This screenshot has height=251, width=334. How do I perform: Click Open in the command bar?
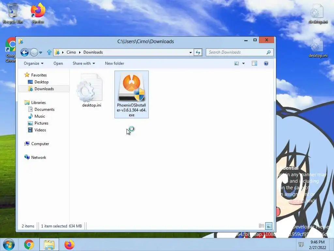pos(58,63)
